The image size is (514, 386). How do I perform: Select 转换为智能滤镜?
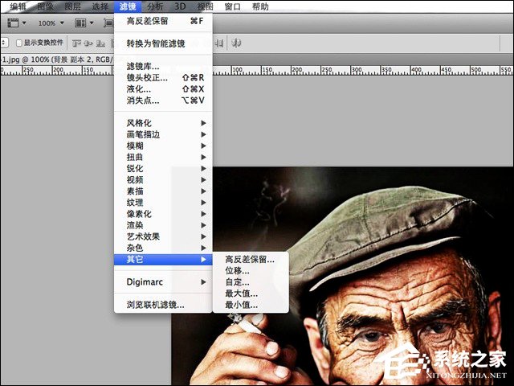(163, 43)
